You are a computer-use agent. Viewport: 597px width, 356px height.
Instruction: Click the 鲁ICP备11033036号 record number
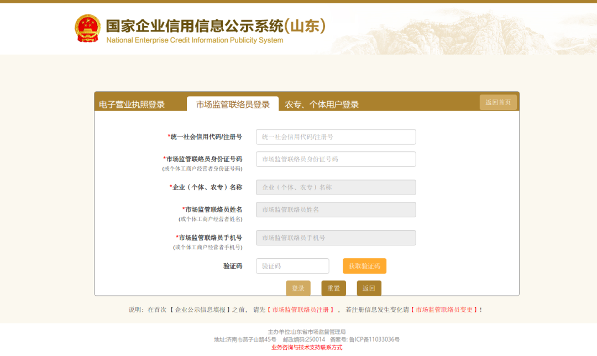(x=374, y=339)
